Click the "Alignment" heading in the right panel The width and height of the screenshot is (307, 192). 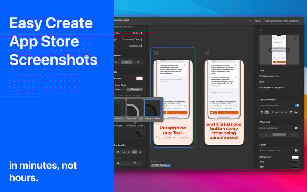265,122
